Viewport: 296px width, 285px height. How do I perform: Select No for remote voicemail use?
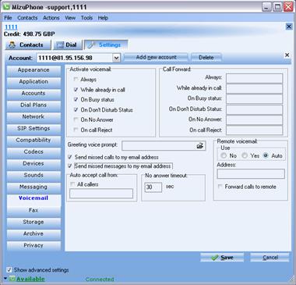(x=224, y=155)
